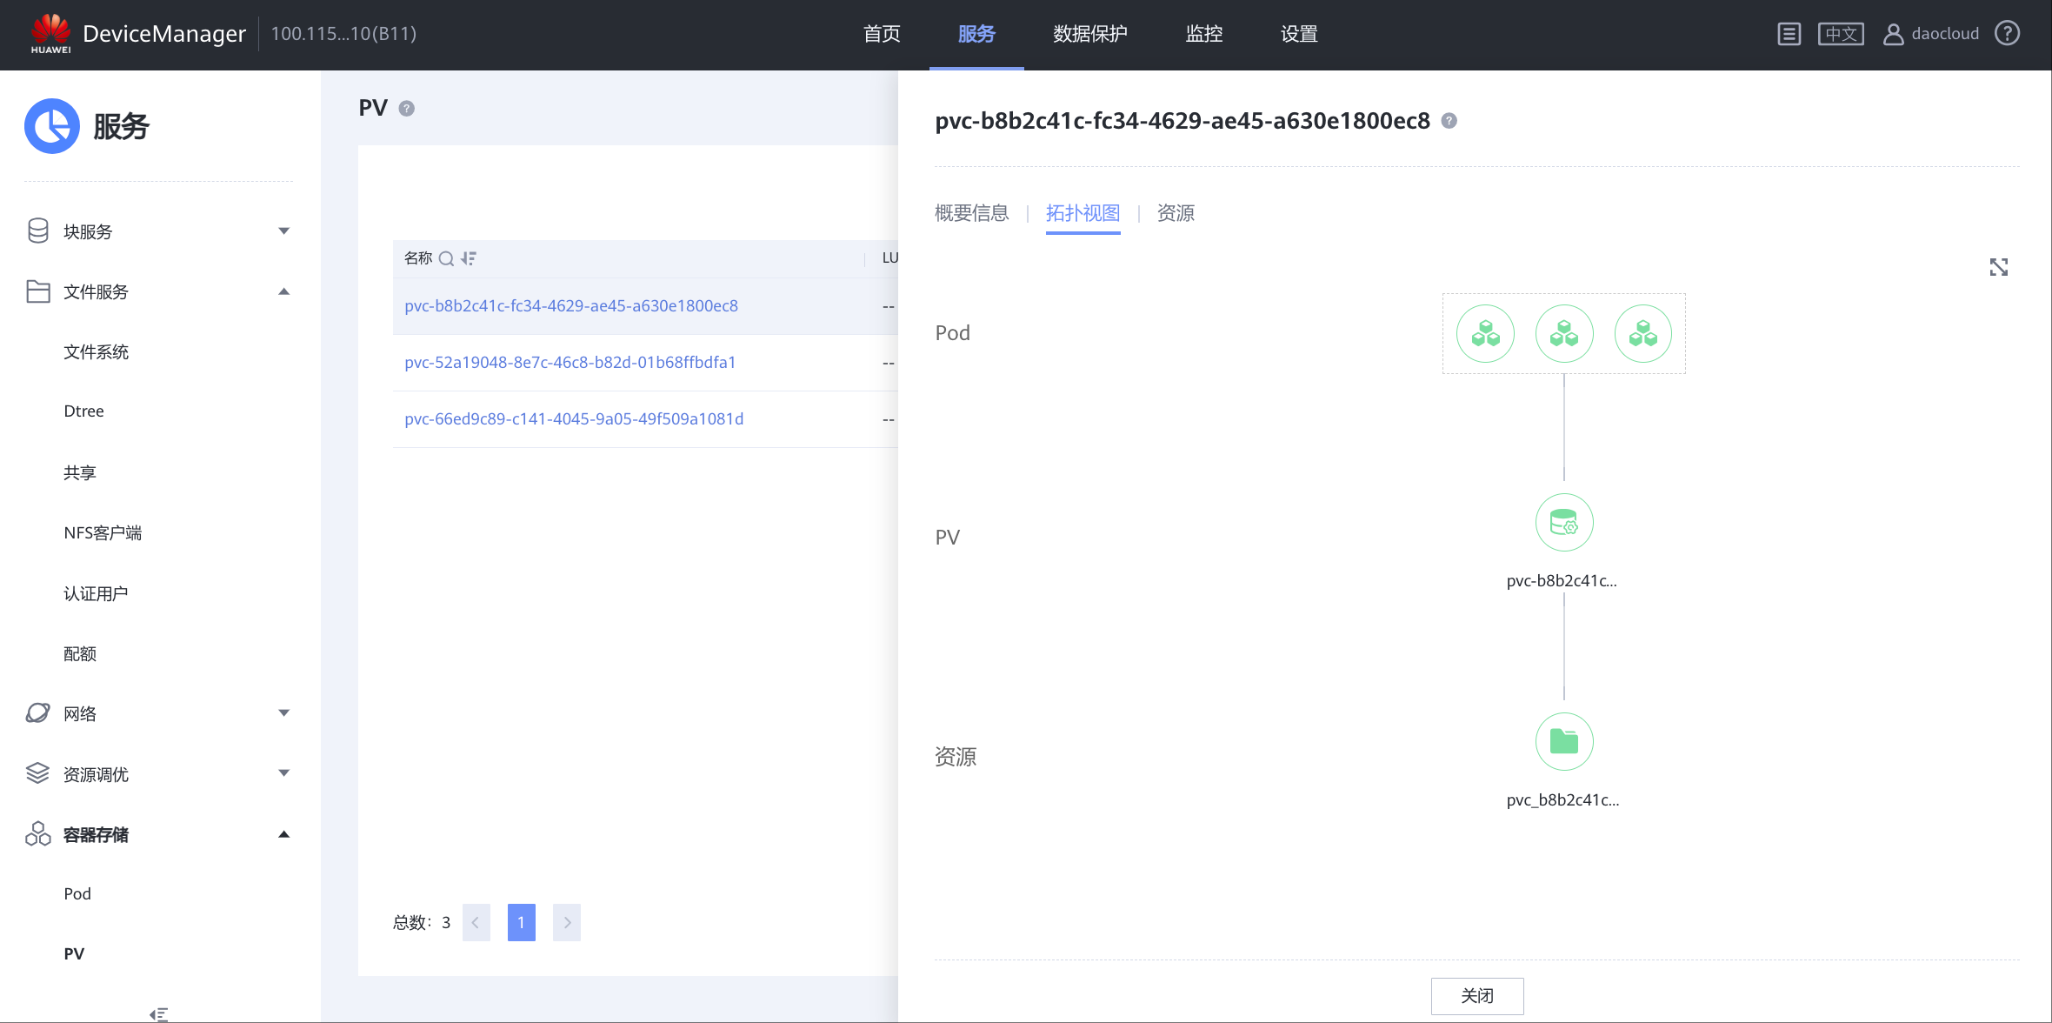Go to next page arrow in pagination

[x=567, y=922]
